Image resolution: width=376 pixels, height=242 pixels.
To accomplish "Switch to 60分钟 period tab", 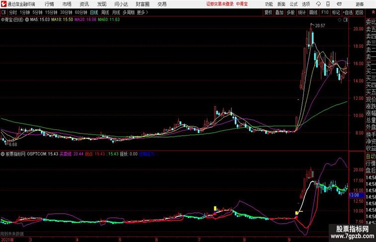I will (81, 12).
